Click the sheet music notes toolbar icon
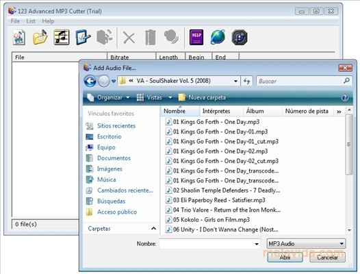The image size is (360, 274). [x=62, y=37]
